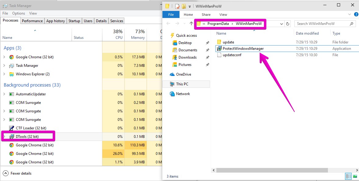The width and height of the screenshot is (359, 181).
Task: Expand the Google Chrome app entry
Action: 4,57
